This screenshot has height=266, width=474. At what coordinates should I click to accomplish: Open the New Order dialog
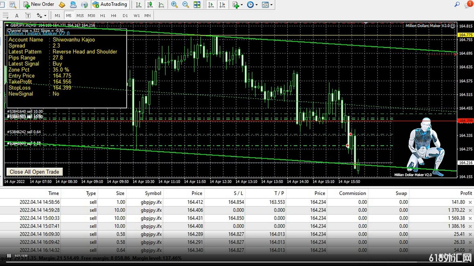click(39, 4)
